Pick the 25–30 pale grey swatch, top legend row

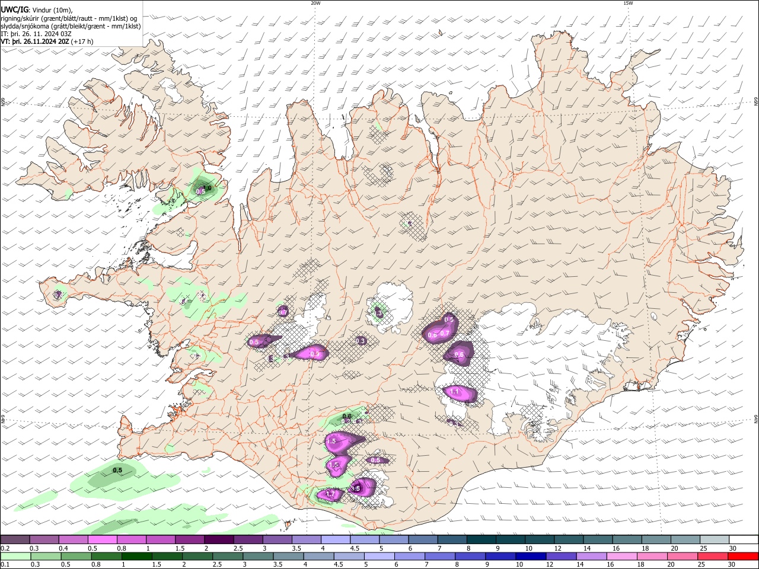(713, 539)
